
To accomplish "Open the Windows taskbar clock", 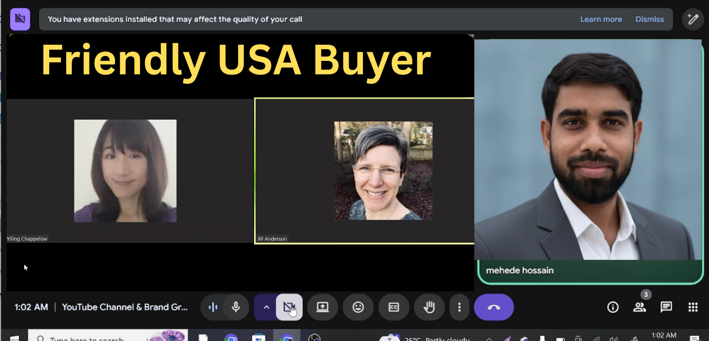I will 664,335.
